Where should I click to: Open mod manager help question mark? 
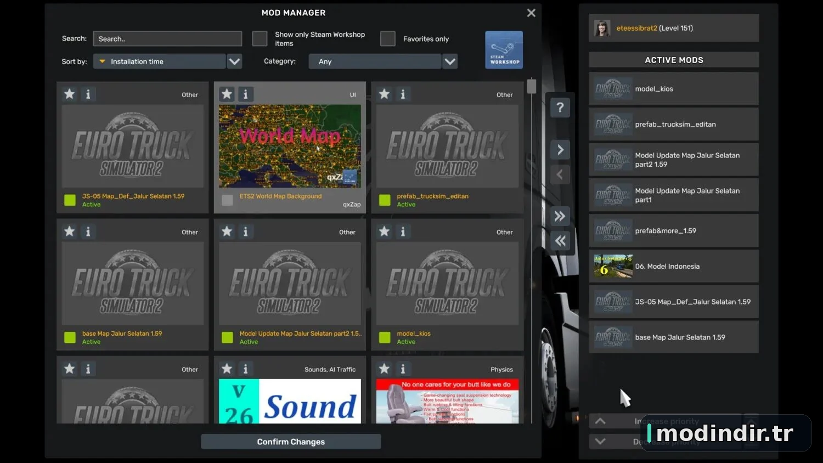click(560, 108)
